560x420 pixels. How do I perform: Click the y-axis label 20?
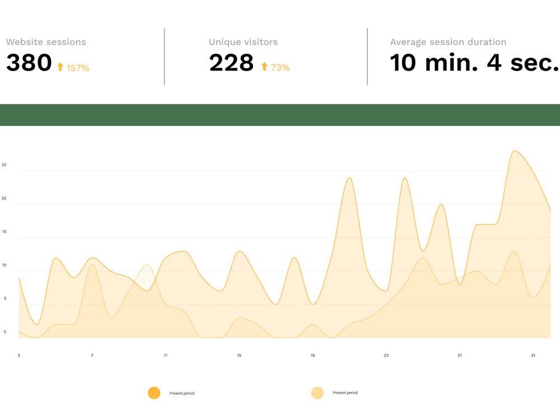tap(4, 198)
